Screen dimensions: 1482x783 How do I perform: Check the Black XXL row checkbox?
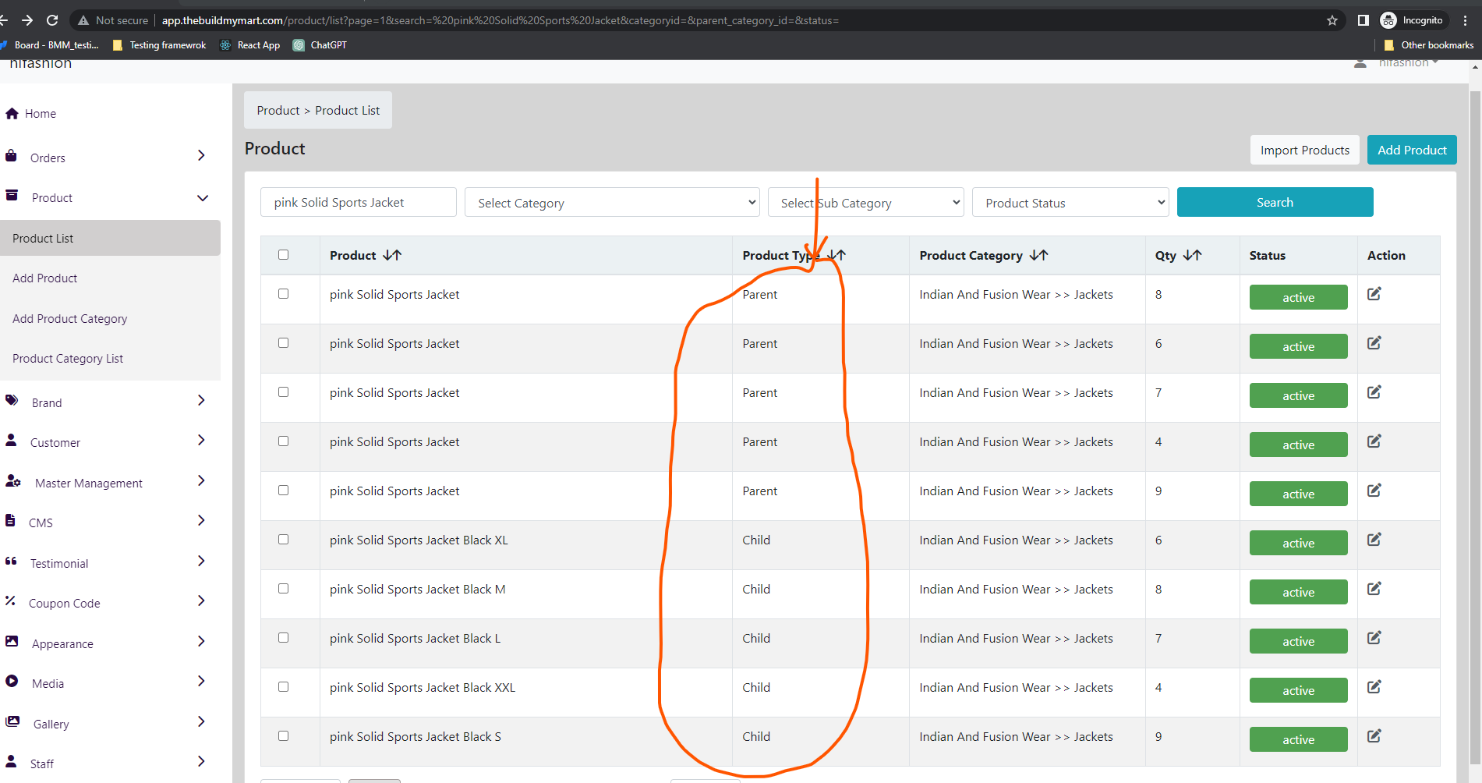[283, 687]
